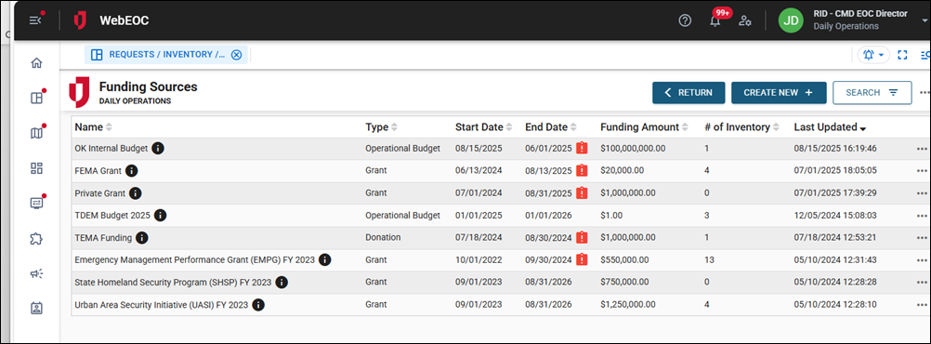This screenshot has width=931, height=344.
Task: Open row menu for OK Internal Budget
Action: point(922,149)
